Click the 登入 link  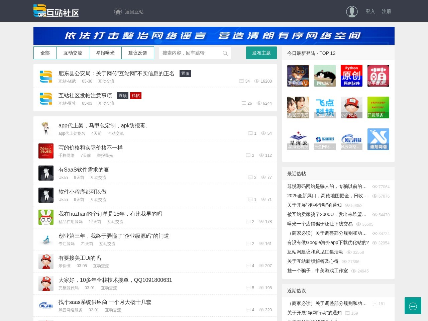(370, 11)
